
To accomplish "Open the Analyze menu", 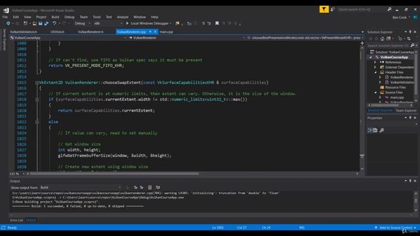I will (x=123, y=17).
